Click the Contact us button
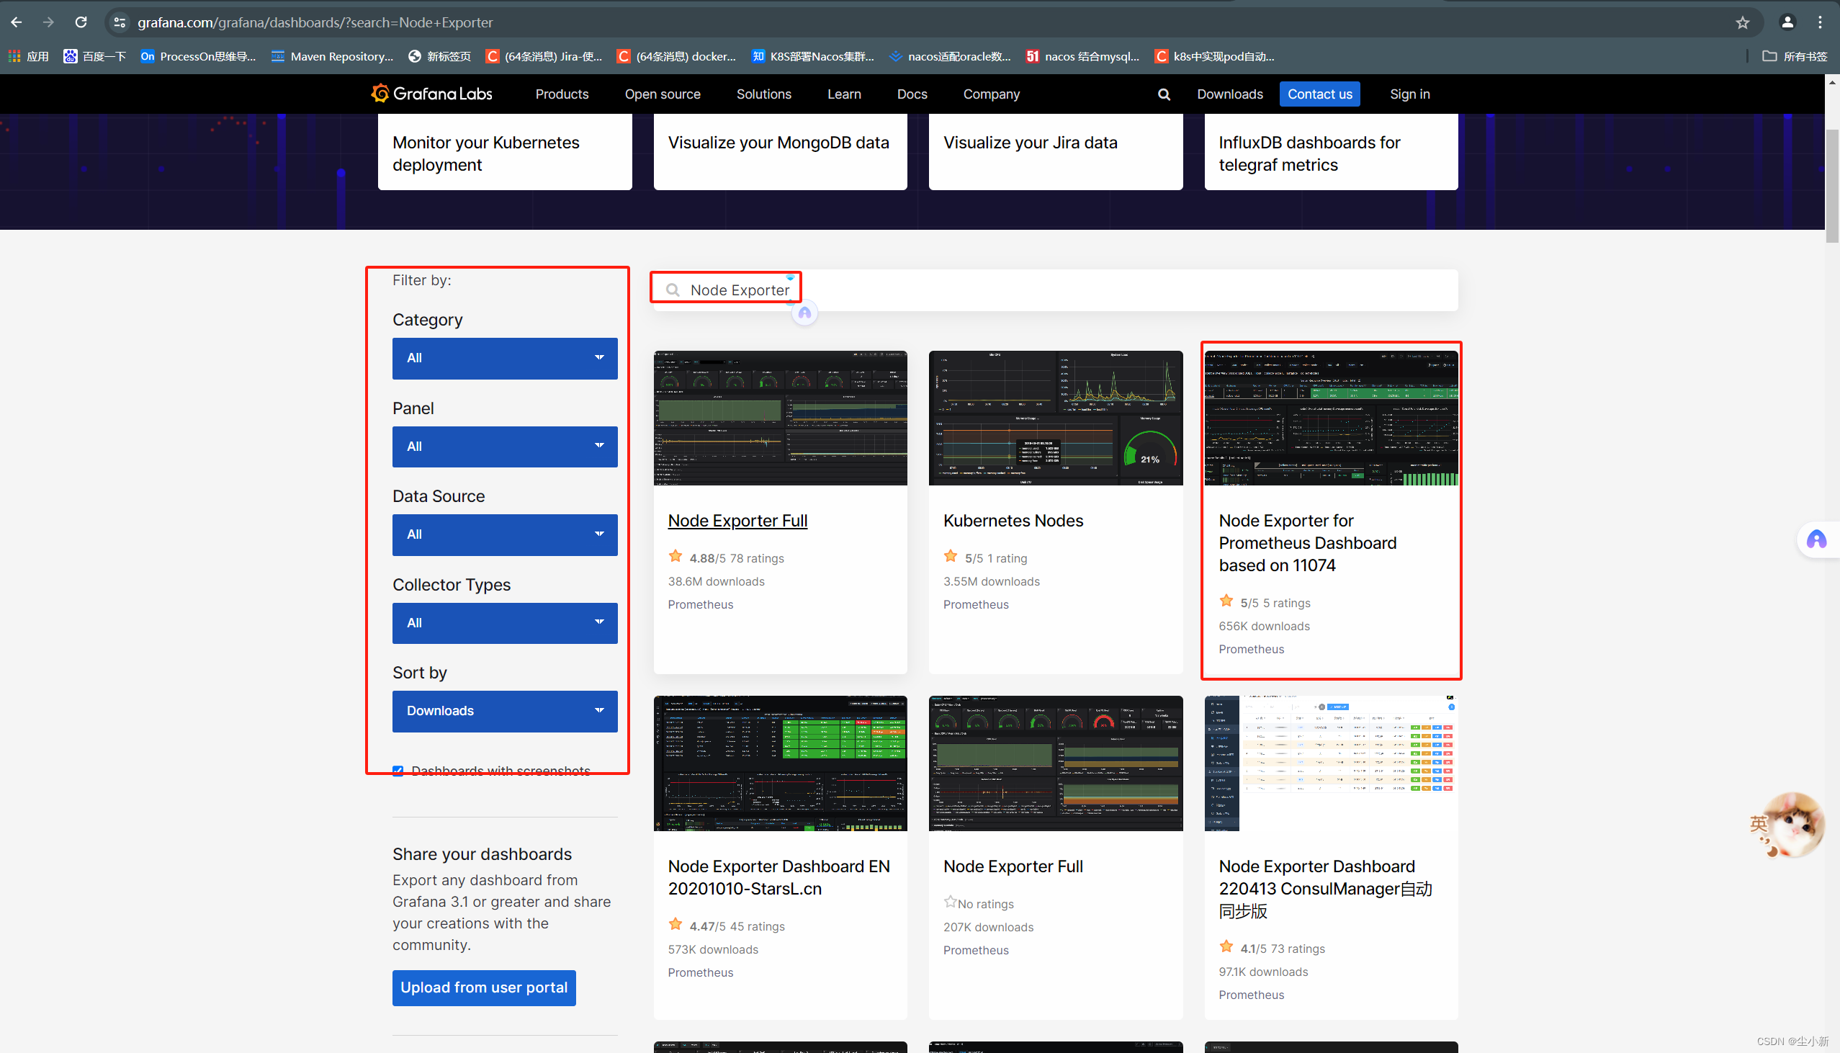The image size is (1840, 1053). [1319, 94]
